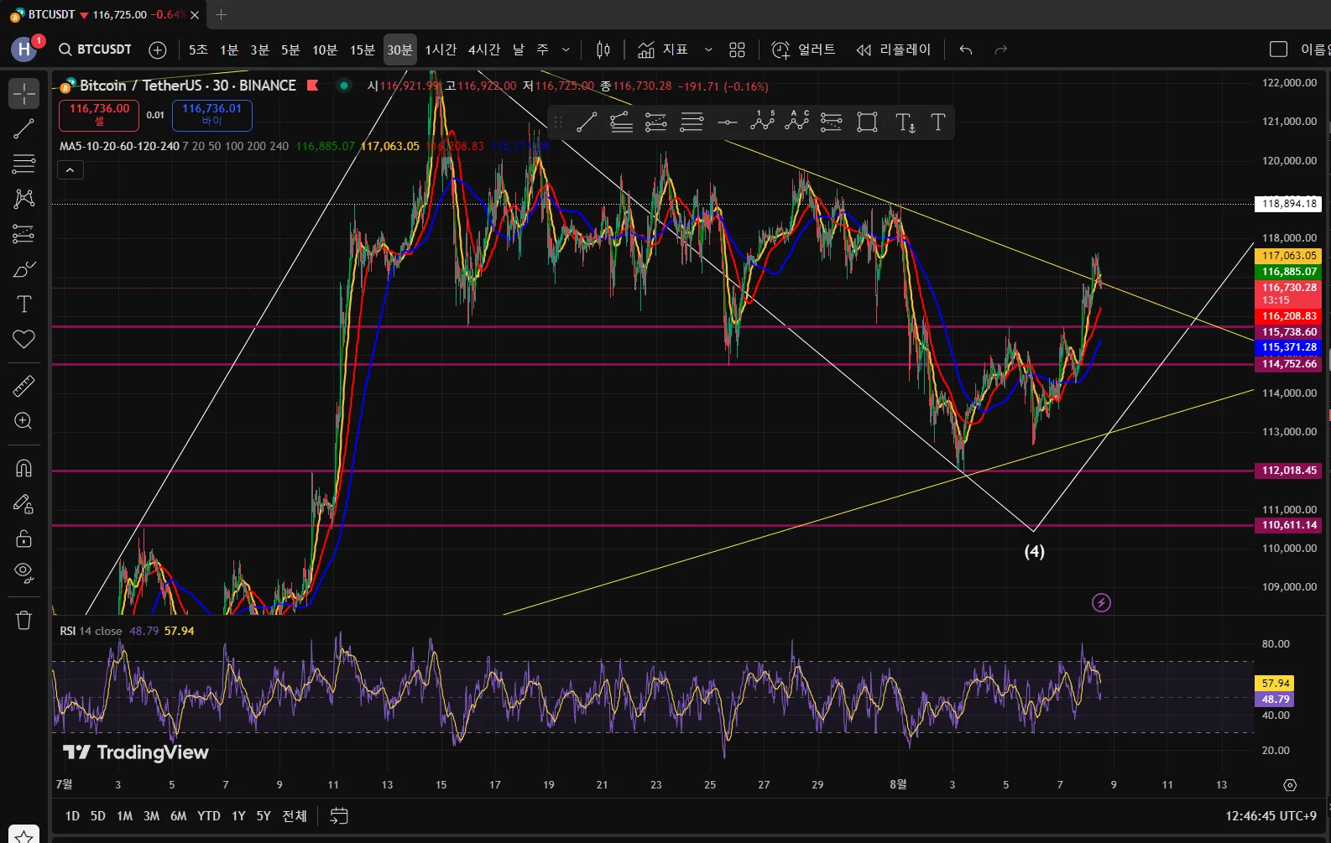Viewport: 1331px width, 843px height.
Task: Toggle the magnet snap mode
Action: [x=23, y=468]
